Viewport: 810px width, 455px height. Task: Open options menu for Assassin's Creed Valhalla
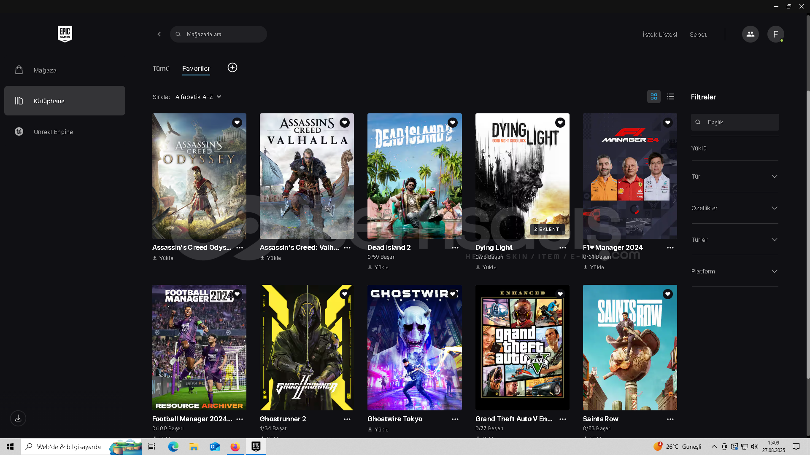coord(347,248)
